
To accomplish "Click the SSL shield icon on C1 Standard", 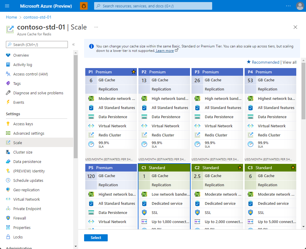I will [144, 212].
